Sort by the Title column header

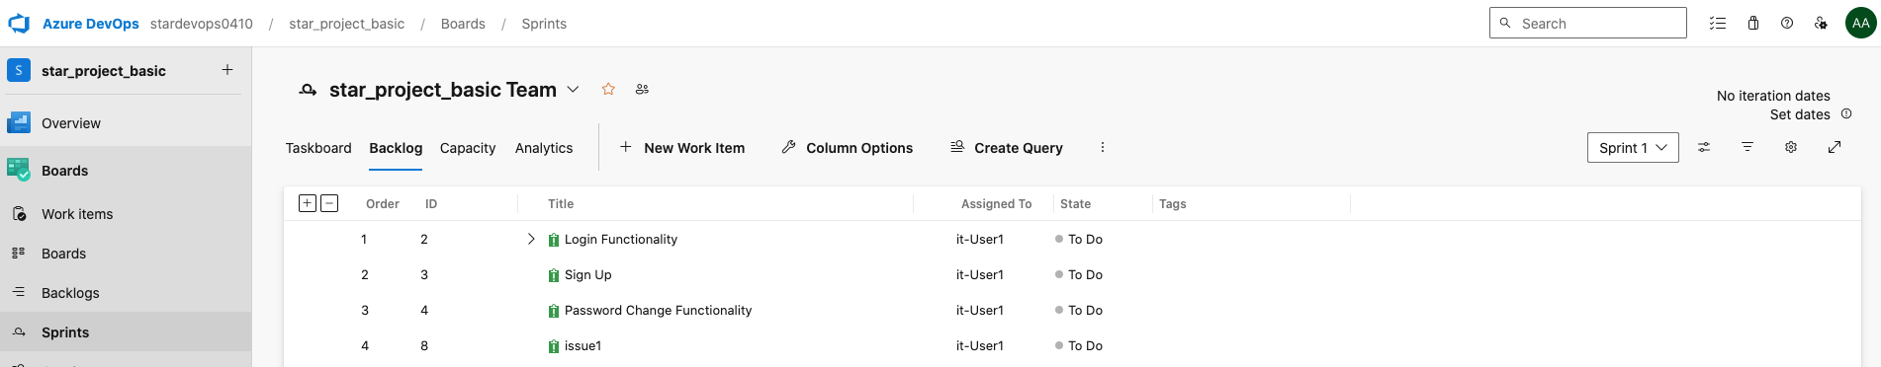561,204
